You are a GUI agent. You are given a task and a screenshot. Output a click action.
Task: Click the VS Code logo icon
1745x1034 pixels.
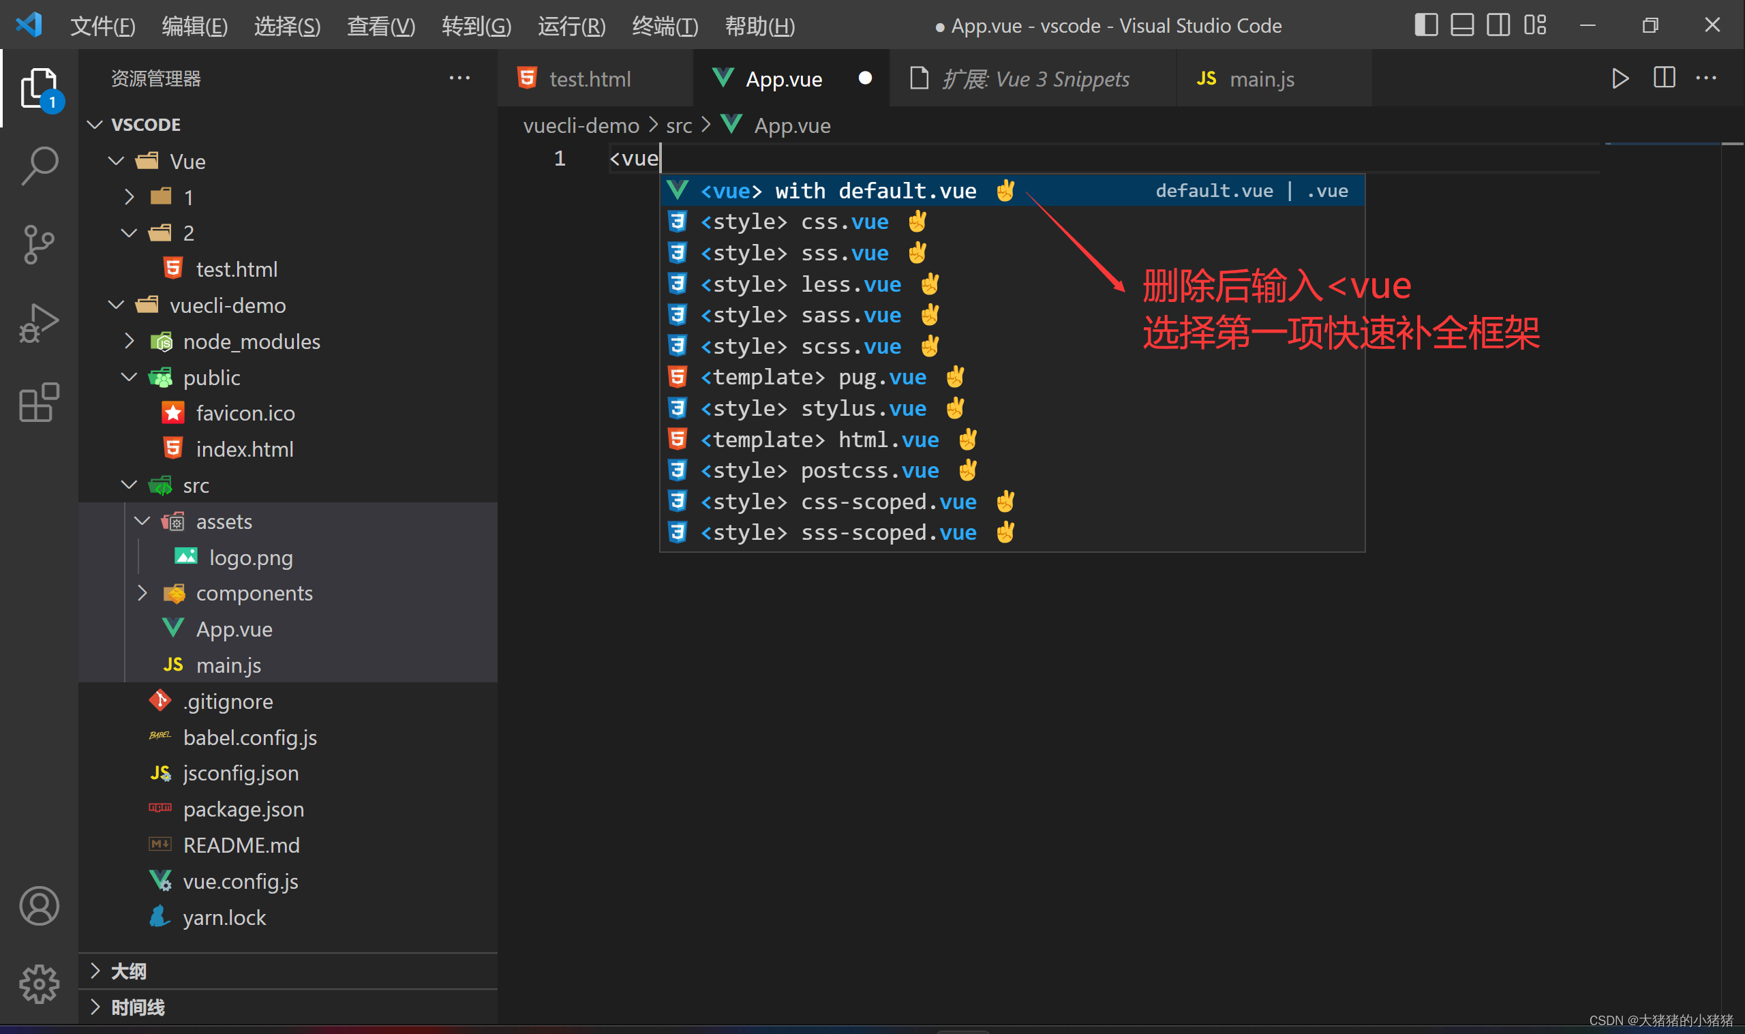pos(29,25)
